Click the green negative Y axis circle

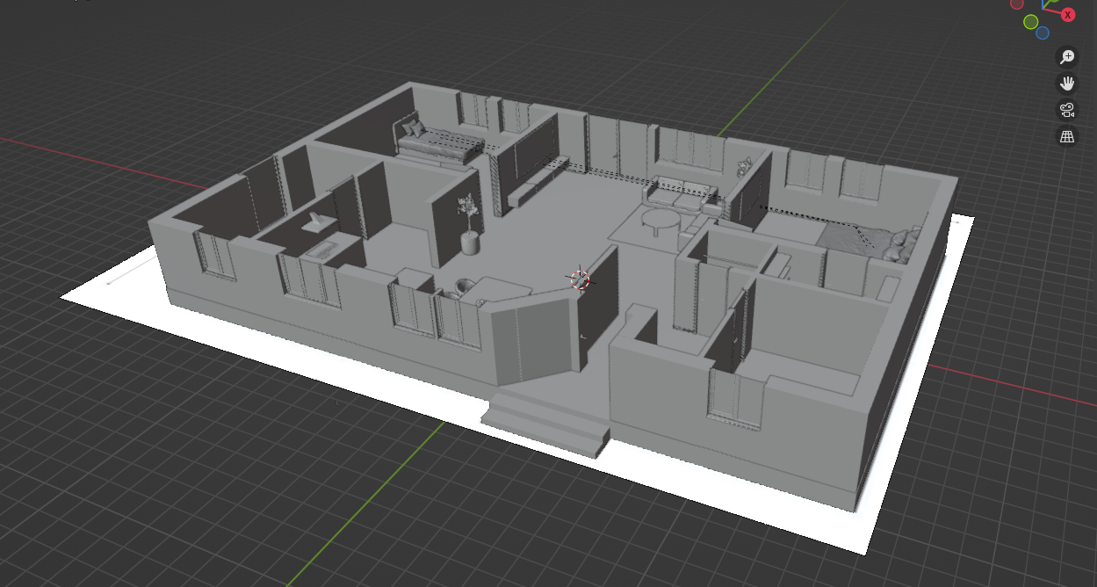[1031, 22]
